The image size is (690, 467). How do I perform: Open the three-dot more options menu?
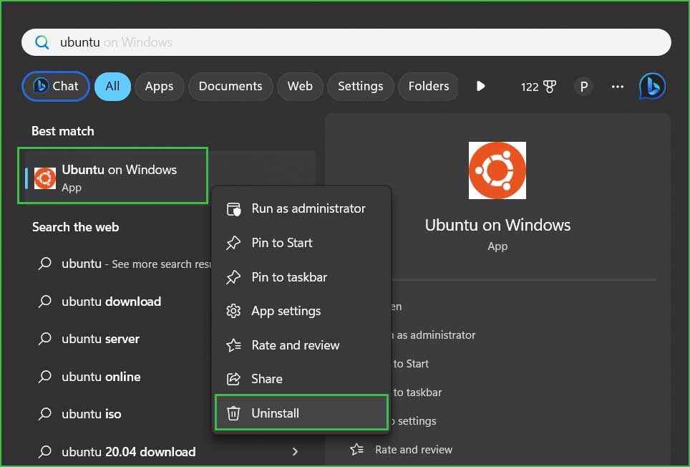[x=618, y=87]
